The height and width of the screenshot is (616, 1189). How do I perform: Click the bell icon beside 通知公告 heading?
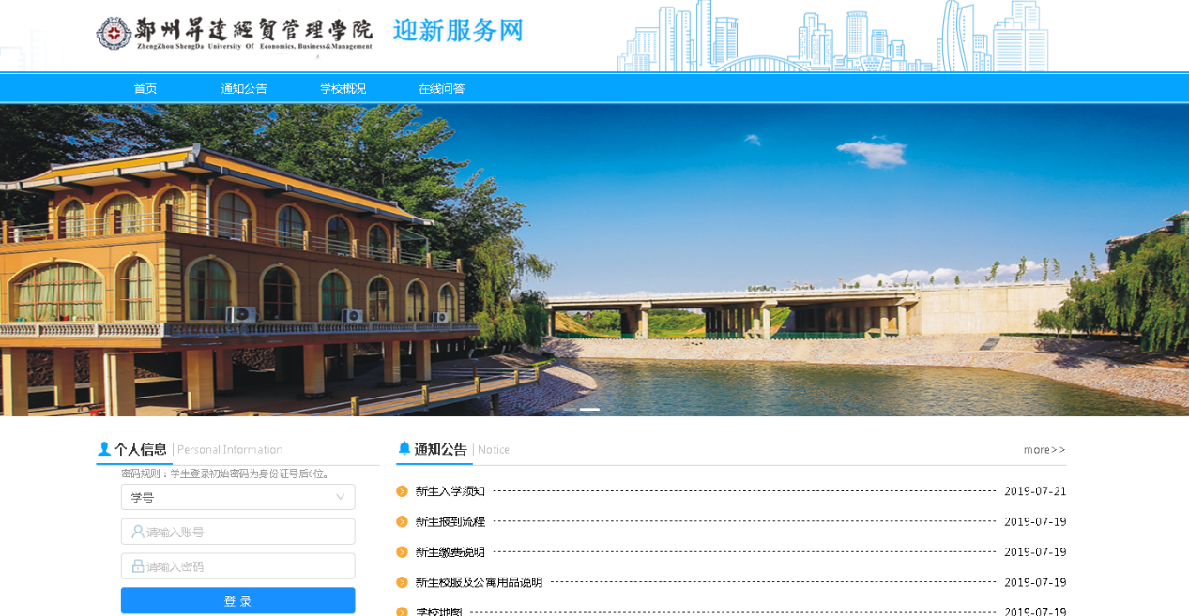[x=404, y=449]
